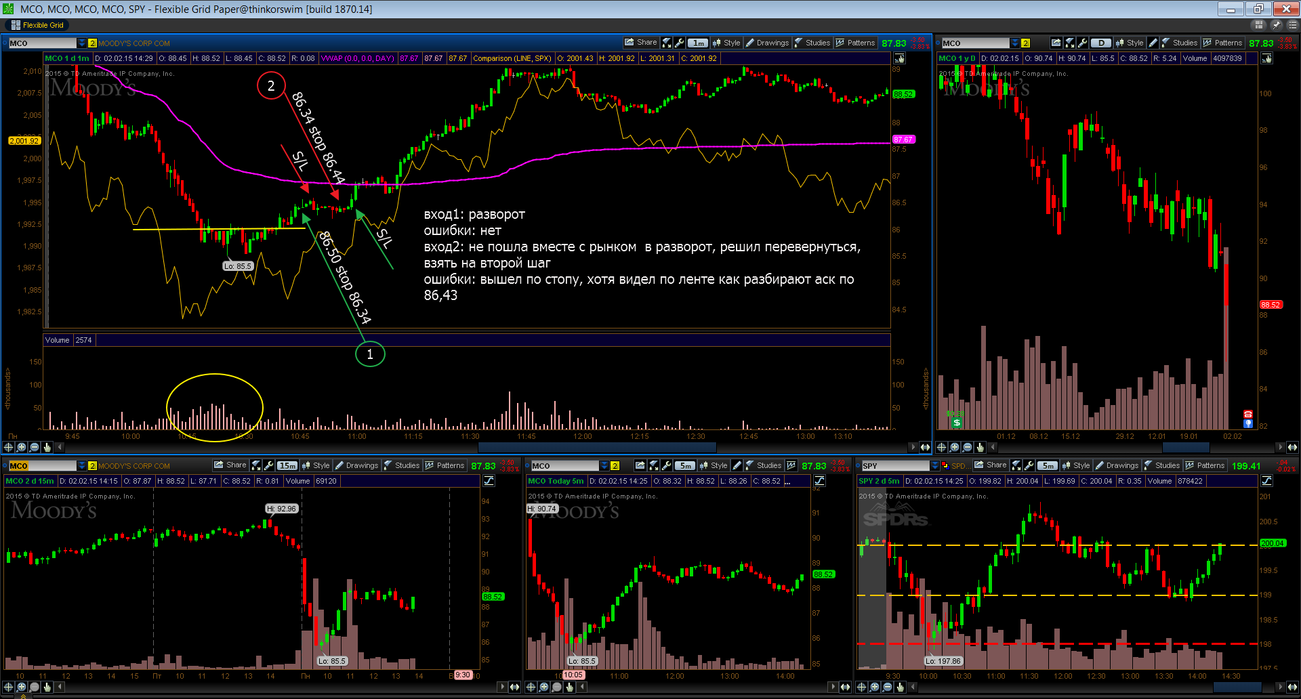Open Share on SPY chart
The height and width of the screenshot is (699, 1301).
coord(990,465)
